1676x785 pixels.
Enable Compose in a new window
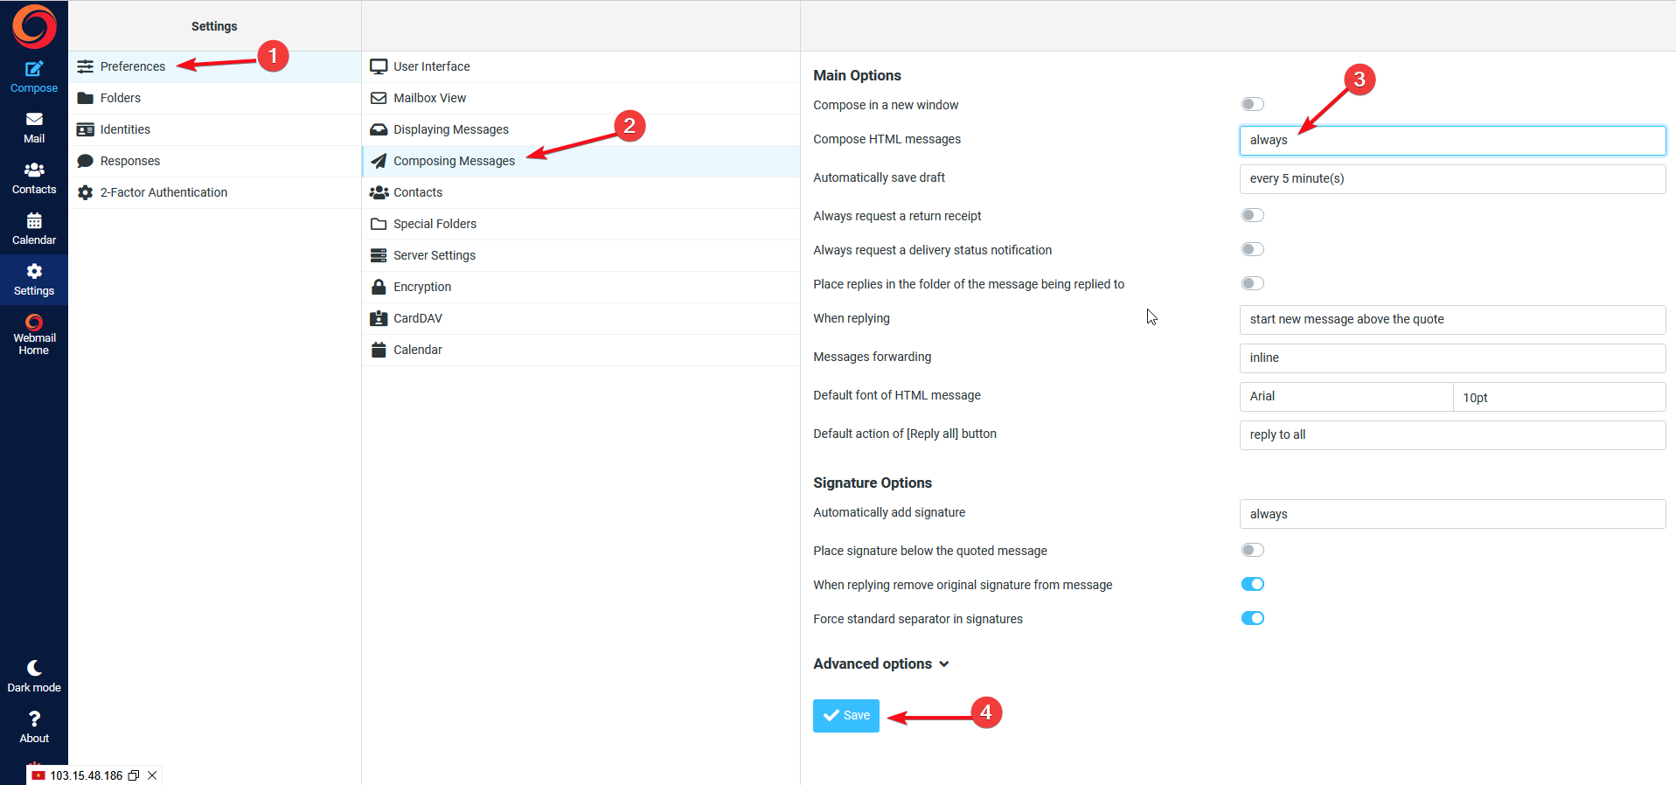pos(1252,105)
